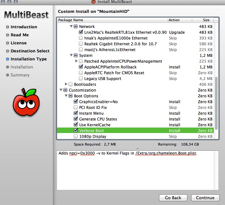Toggle the System group mixed-state checkbox
225x205 pixels.
tap(76, 55)
